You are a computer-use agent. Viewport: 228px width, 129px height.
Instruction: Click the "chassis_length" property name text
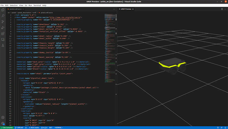47,43
